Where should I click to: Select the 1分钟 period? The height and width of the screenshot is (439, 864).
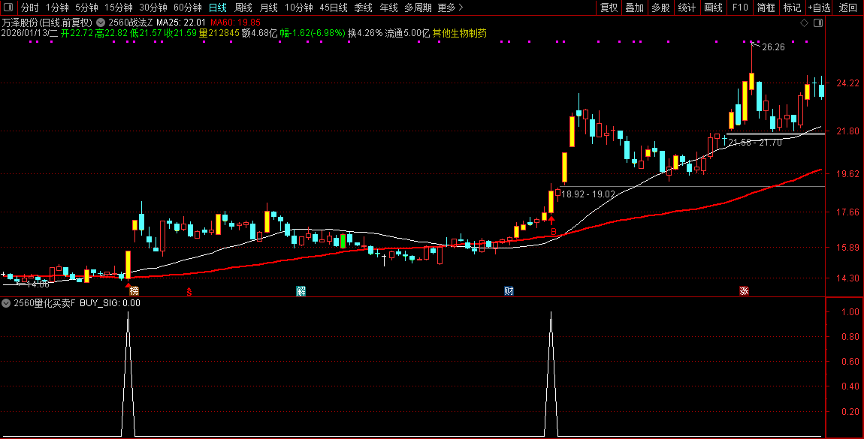(x=57, y=8)
